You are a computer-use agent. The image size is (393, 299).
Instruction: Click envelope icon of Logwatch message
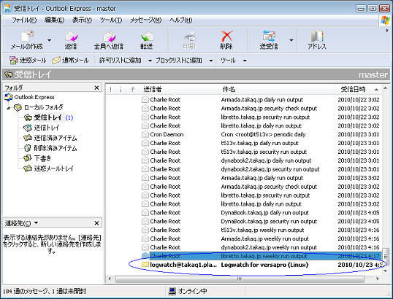(x=145, y=265)
